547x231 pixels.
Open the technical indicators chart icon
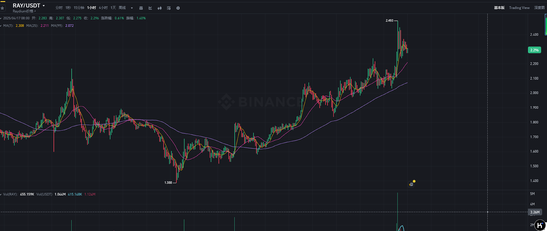click(x=150, y=8)
